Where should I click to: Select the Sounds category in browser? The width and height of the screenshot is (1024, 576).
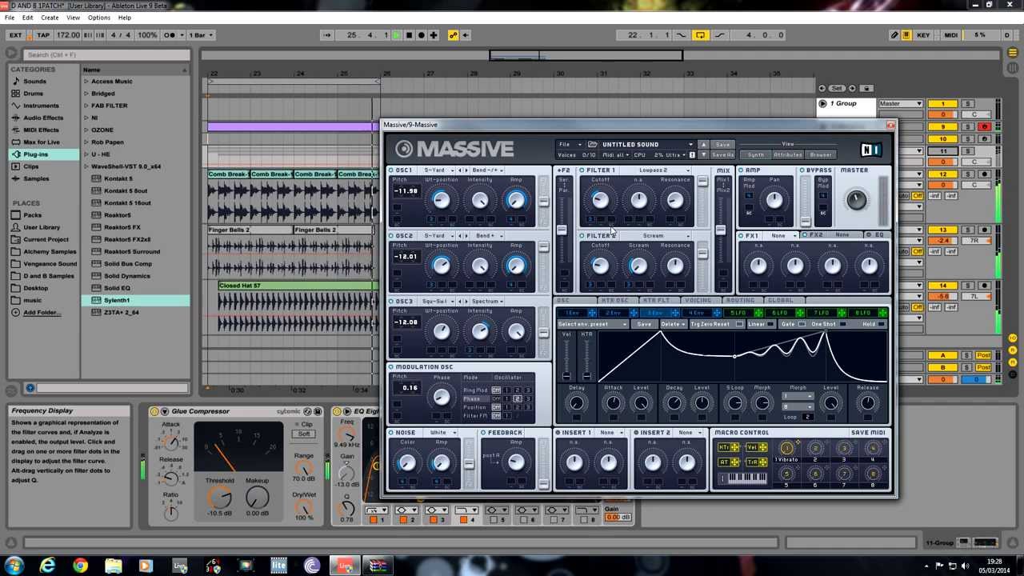click(x=34, y=82)
